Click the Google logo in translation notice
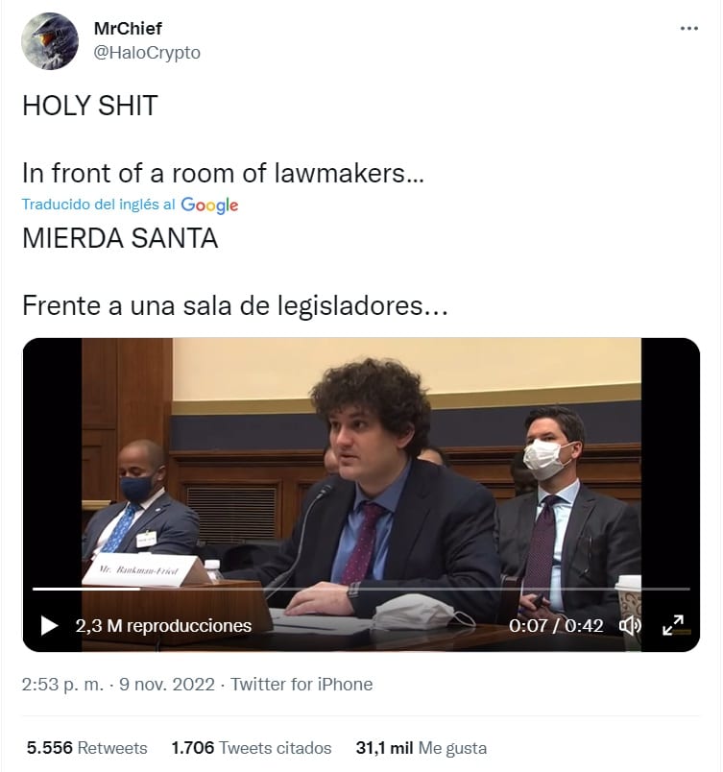This screenshot has height=772, width=723. [x=209, y=205]
